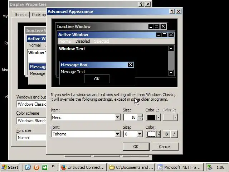Open the Color 1 picker dropdown arrow
The image size is (229, 172).
click(x=158, y=117)
